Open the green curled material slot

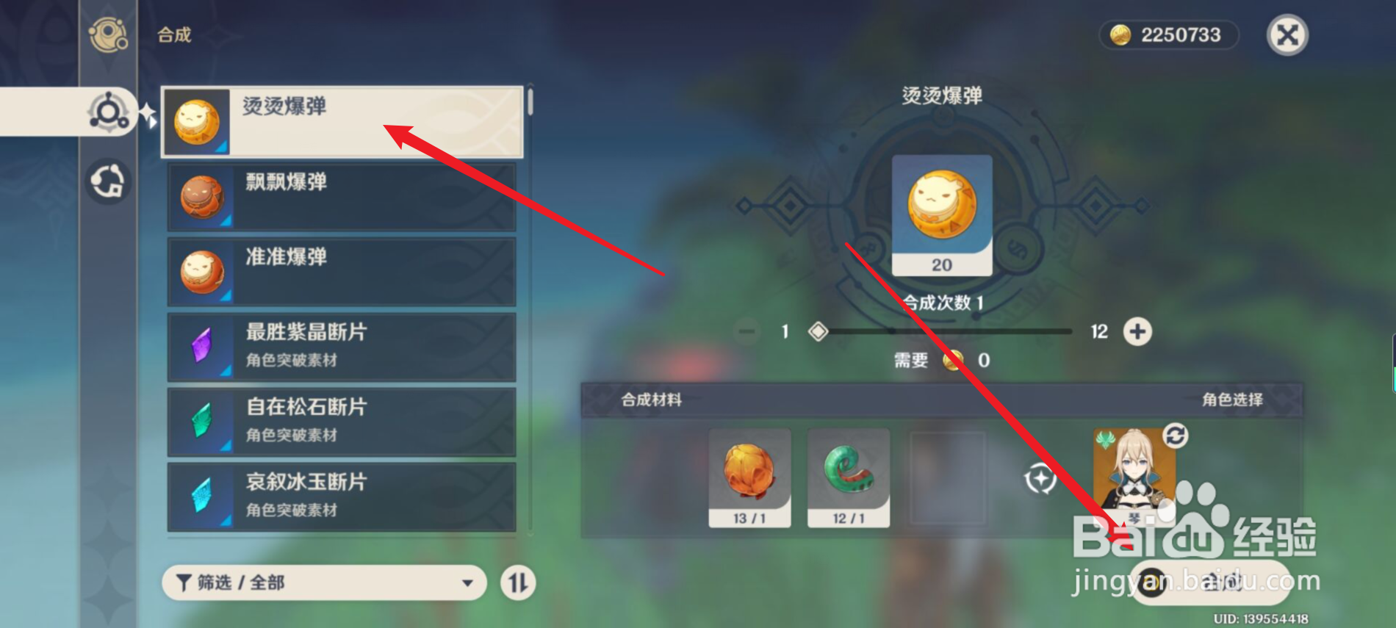[849, 478]
